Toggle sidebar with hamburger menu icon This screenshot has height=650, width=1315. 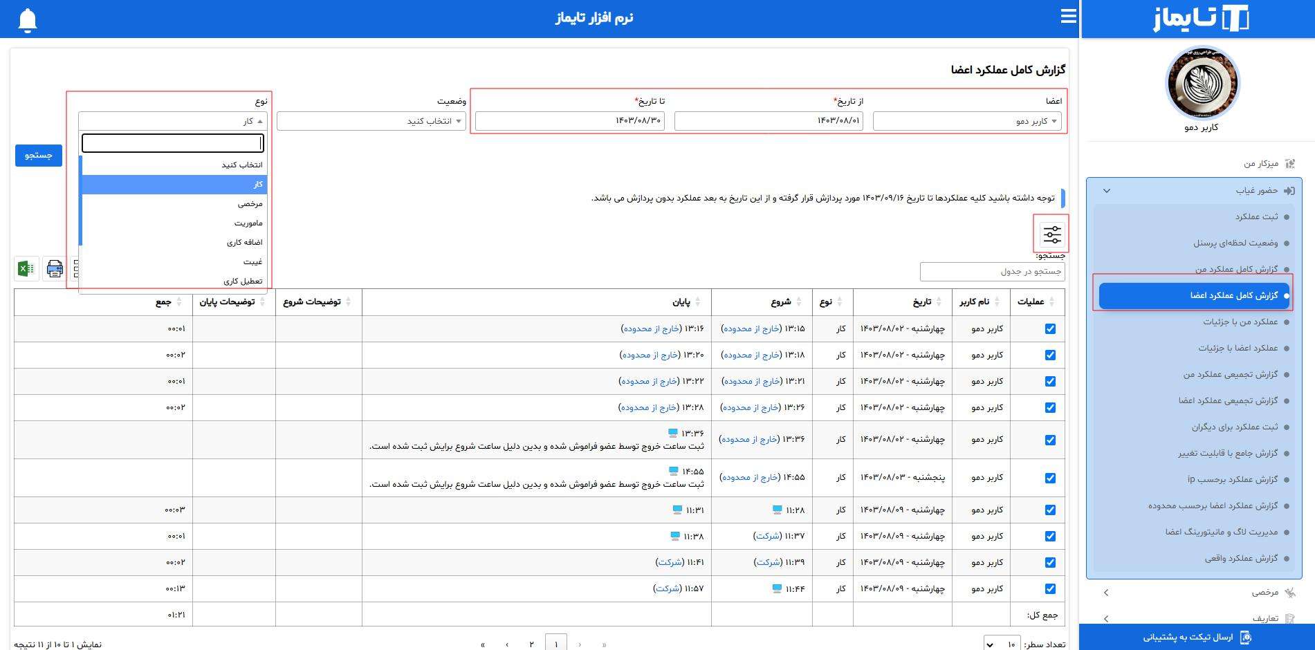[x=1069, y=17]
